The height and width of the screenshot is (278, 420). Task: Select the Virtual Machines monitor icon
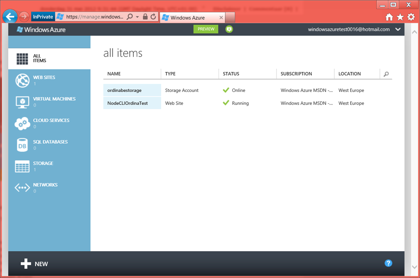22,102
